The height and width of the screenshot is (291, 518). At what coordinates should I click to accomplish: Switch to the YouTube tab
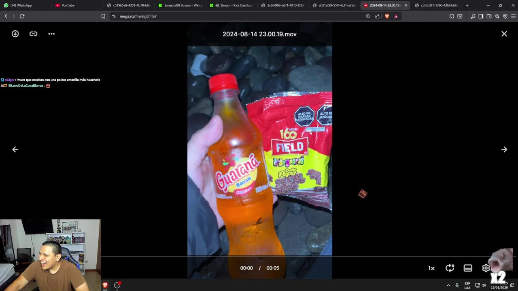(77, 5)
